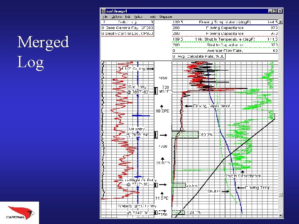
Task: Click the 7650 depth label
Action: [x=163, y=78]
